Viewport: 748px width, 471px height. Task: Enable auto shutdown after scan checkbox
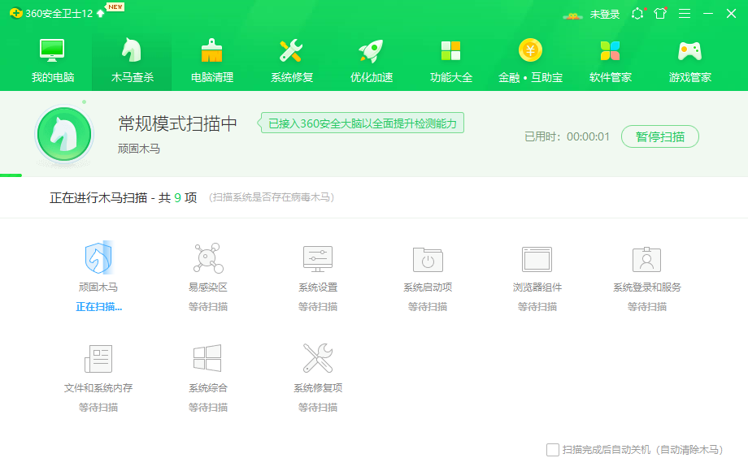point(553,450)
